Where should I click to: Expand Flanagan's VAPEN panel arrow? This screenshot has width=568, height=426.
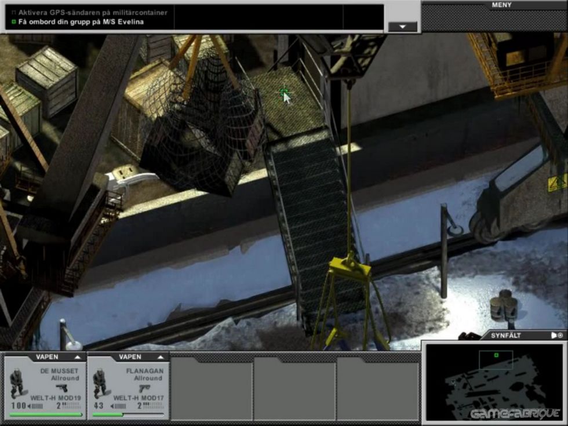[161, 357]
